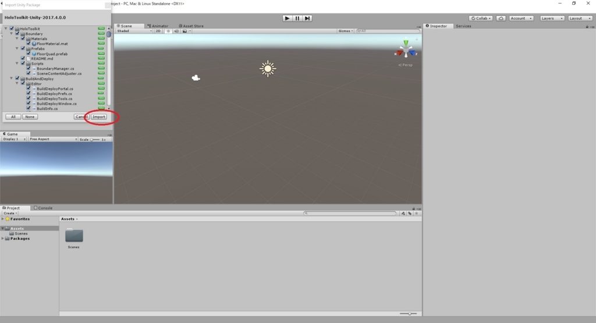This screenshot has height=323, width=596.
Task: Click the Pause button
Action: pyautogui.click(x=297, y=18)
